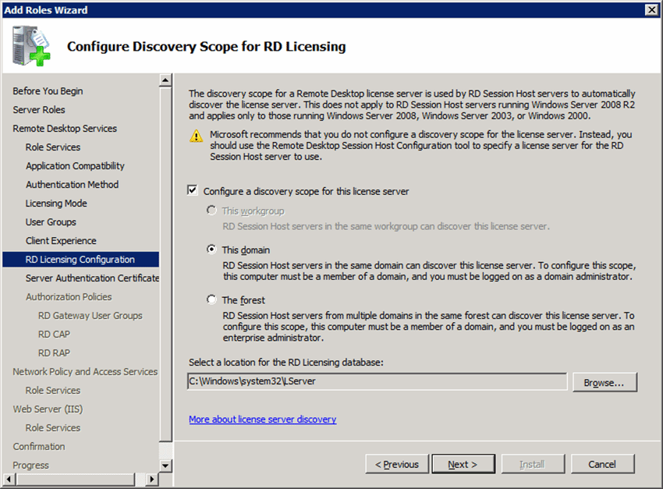Viewport: 663px width, 489px height.
Task: Click the Add Roles Wizard server icon
Action: 30,47
